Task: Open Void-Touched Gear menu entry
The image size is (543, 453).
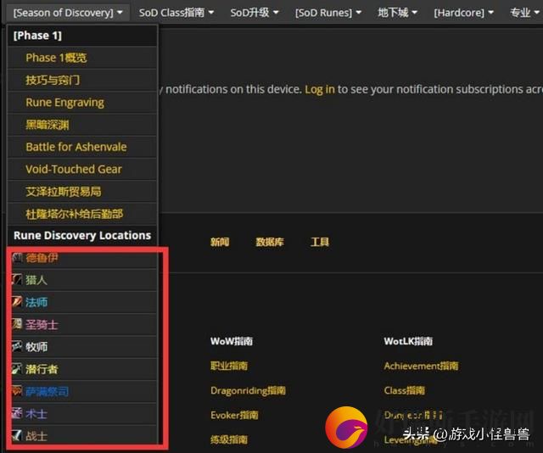Action: (82, 169)
